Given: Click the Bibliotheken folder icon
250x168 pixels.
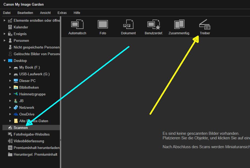Looking at the screenshot, I should point(16,87).
